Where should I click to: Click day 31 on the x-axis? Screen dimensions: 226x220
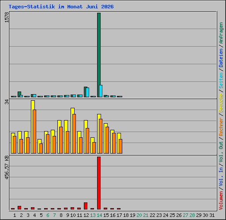[212, 215]
